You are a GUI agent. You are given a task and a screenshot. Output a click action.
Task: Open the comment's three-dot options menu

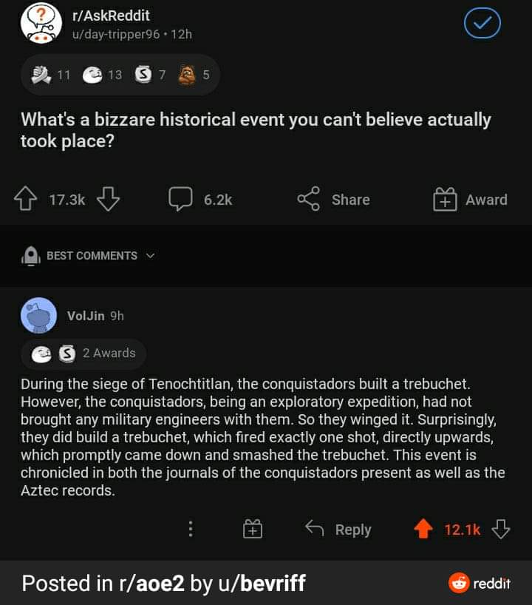(191, 530)
